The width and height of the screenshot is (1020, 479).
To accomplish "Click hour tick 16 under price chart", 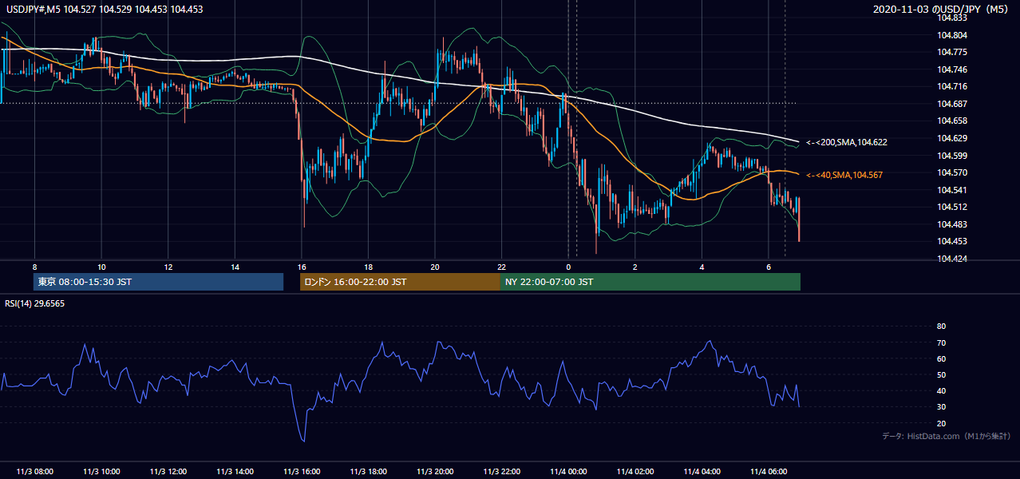I will pos(301,267).
